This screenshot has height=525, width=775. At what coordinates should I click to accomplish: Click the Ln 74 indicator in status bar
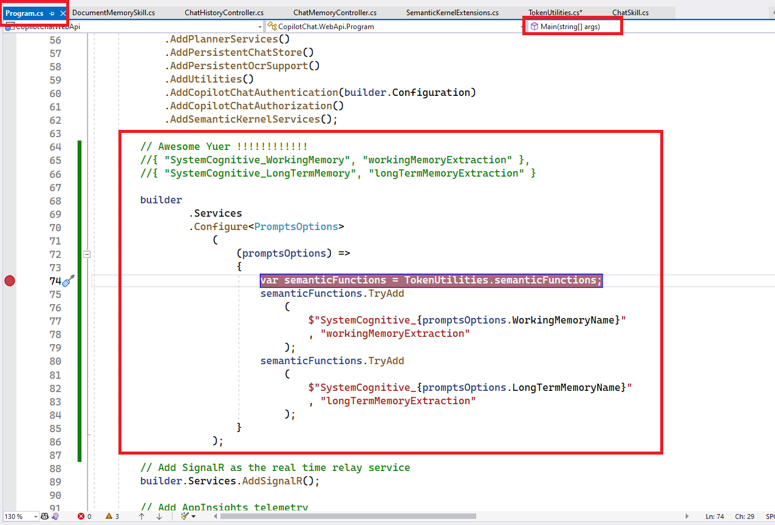tap(714, 517)
